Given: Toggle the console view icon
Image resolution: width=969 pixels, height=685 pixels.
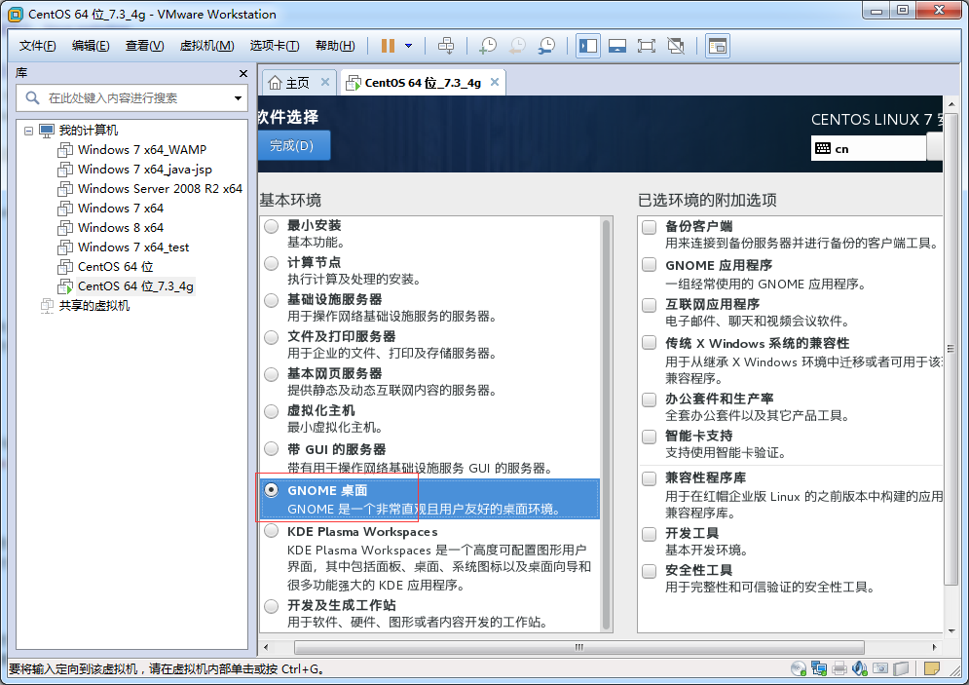Looking at the screenshot, I should 718,46.
